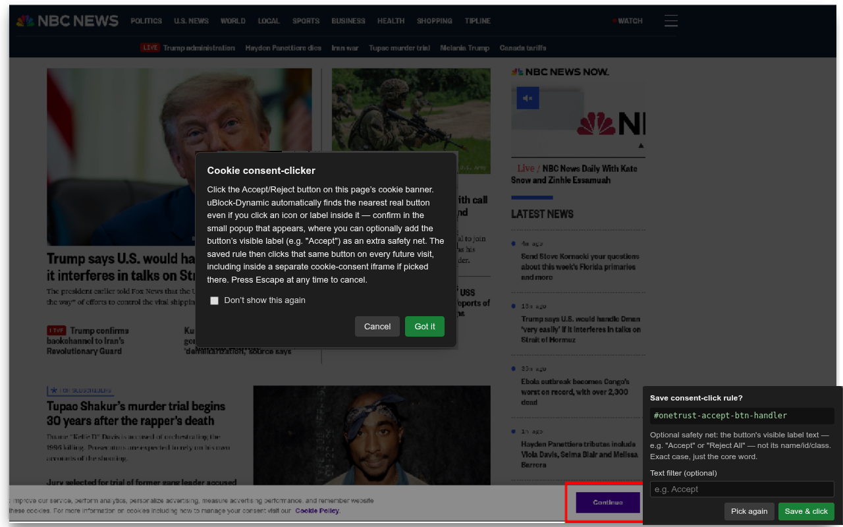This screenshot has width=843, height=527.
Task: Open the "Tupac murder trial" trending link
Action: [x=399, y=48]
